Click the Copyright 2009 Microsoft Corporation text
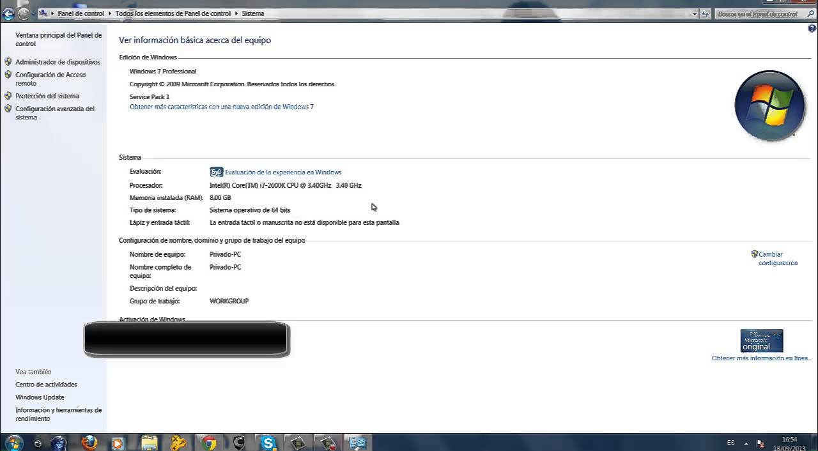818x451 pixels. click(232, 84)
